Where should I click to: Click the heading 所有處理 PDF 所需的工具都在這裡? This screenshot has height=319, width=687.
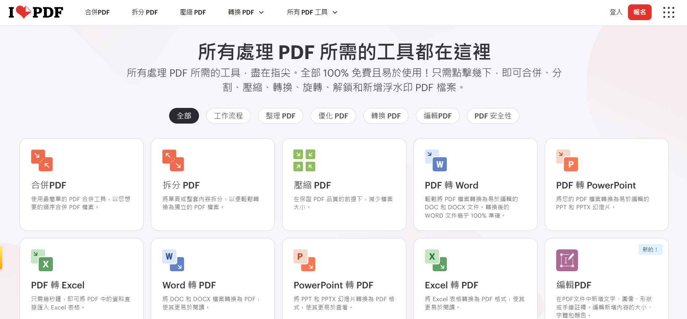tap(344, 52)
